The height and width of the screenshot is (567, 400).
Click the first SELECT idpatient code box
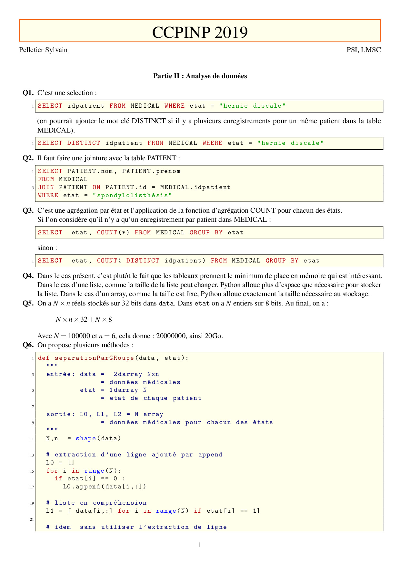tap(209, 106)
